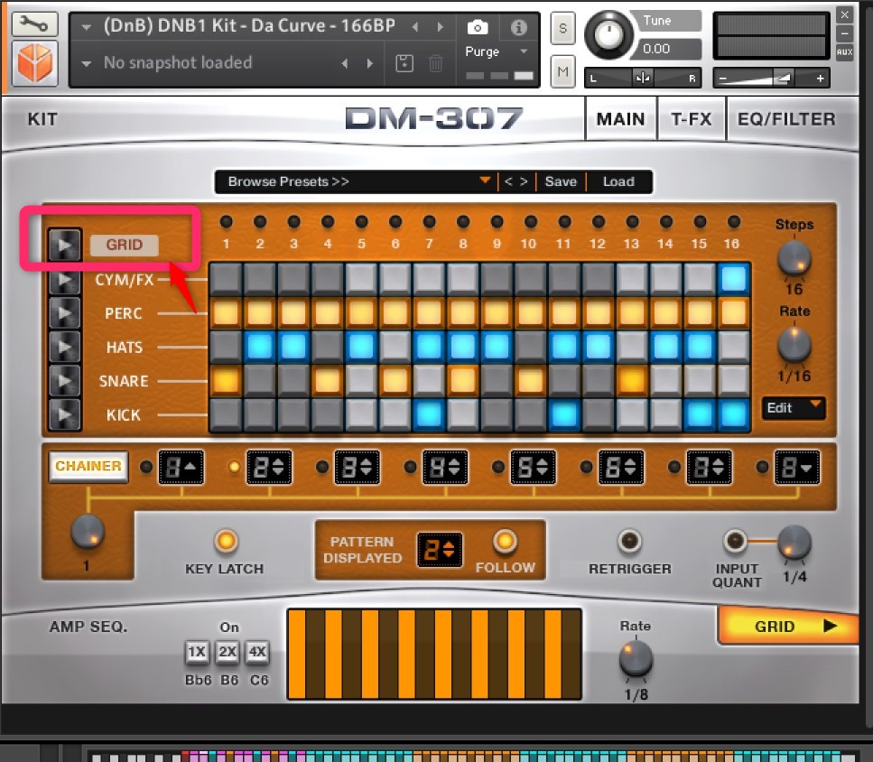Toggle the KEY LATCH button
This screenshot has height=762, width=873.
pyautogui.click(x=225, y=542)
